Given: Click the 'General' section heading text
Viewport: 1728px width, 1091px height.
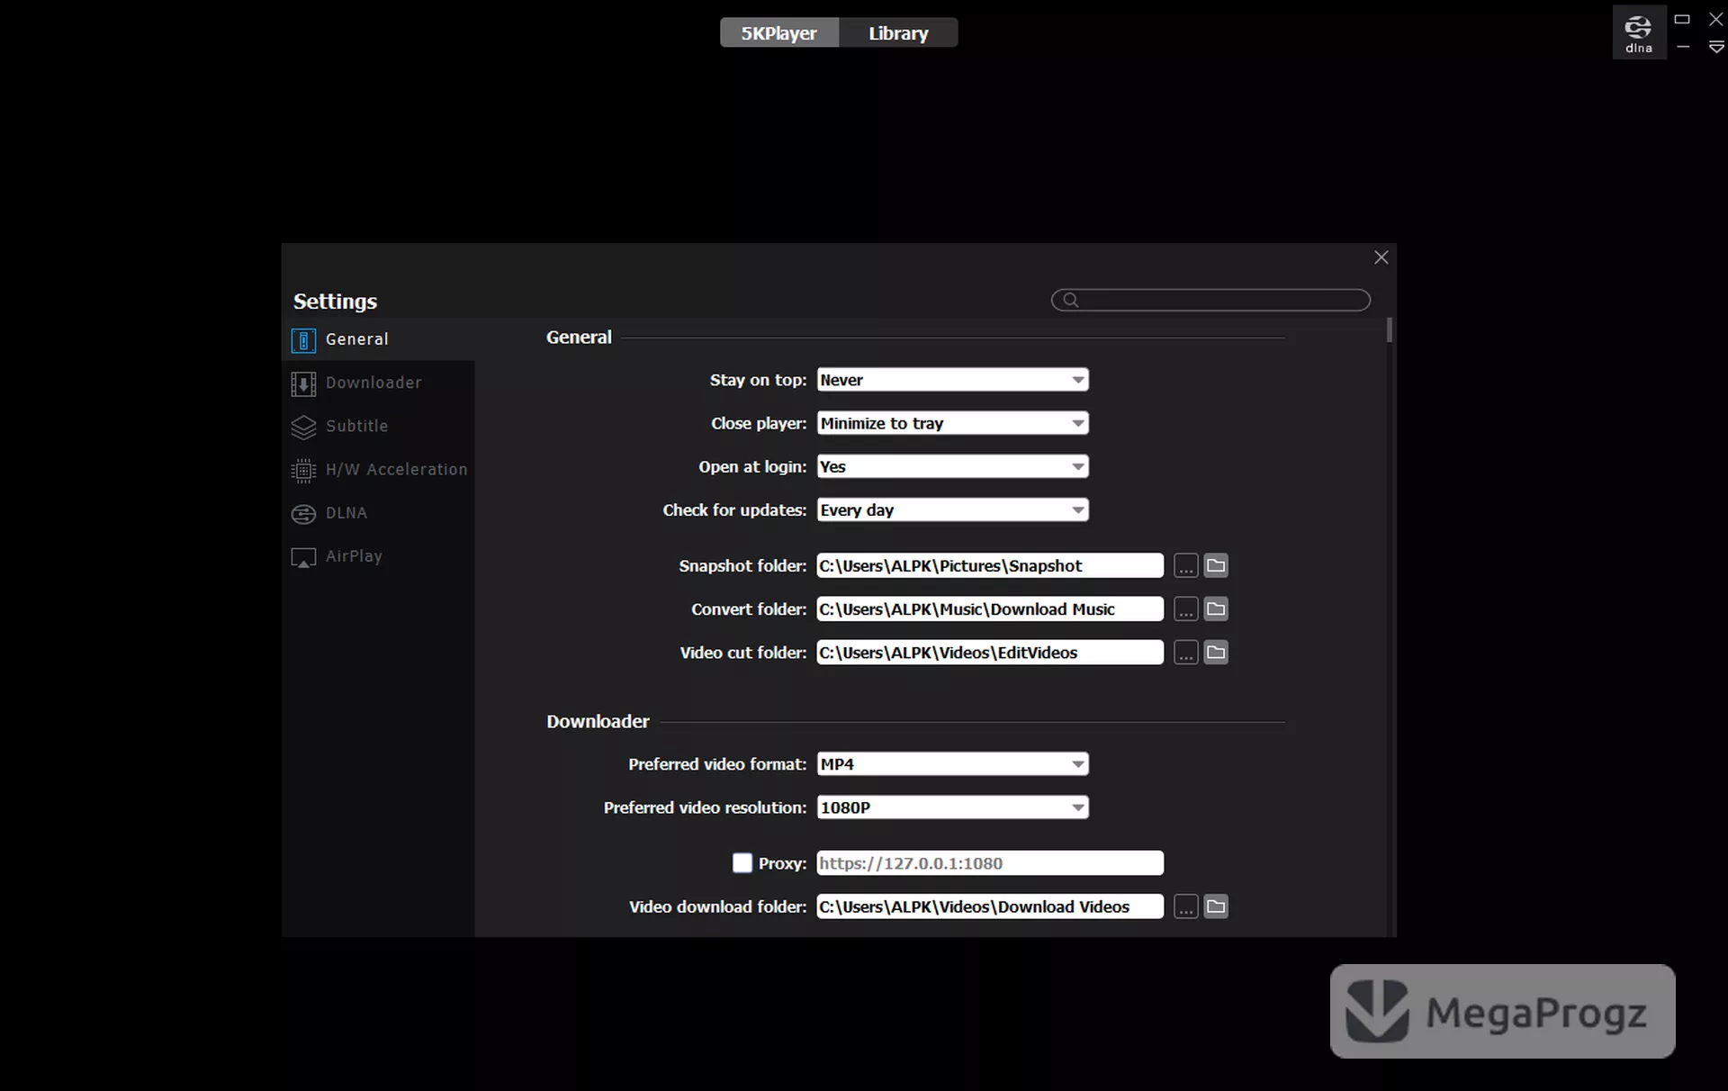Looking at the screenshot, I should coord(579,337).
